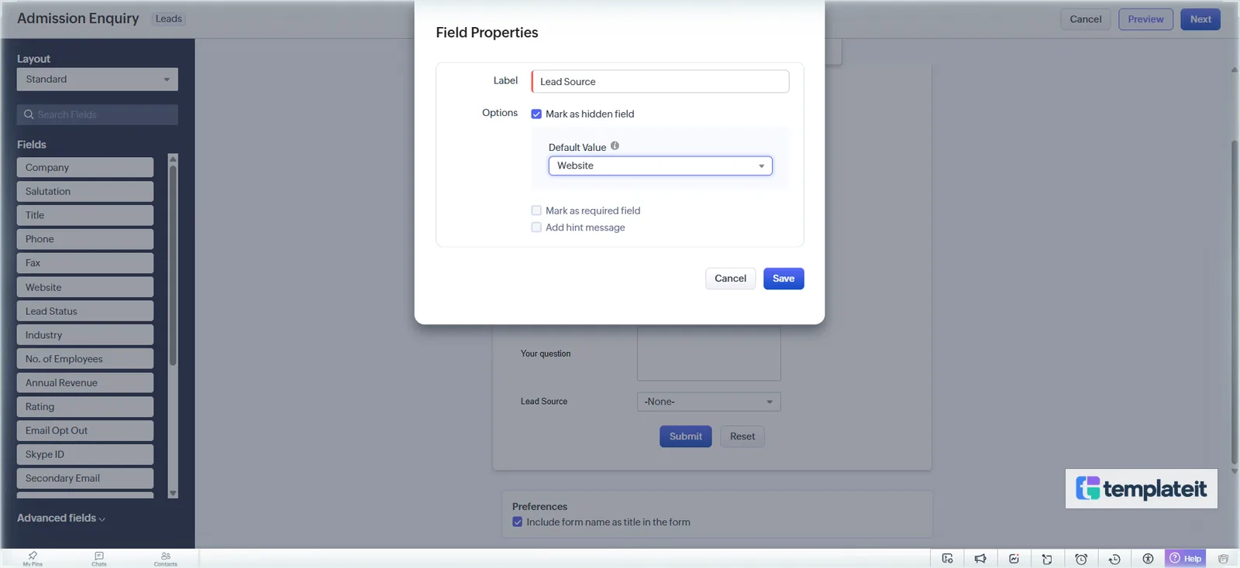Image resolution: width=1240 pixels, height=568 pixels.
Task: Toggle Include form name as title checkbox
Action: click(x=518, y=522)
